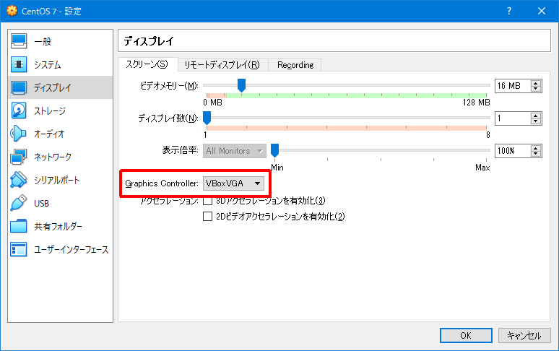This screenshot has width=559, height=351.
Task: Increase display count with up spinner arrow
Action: pyautogui.click(x=535, y=116)
